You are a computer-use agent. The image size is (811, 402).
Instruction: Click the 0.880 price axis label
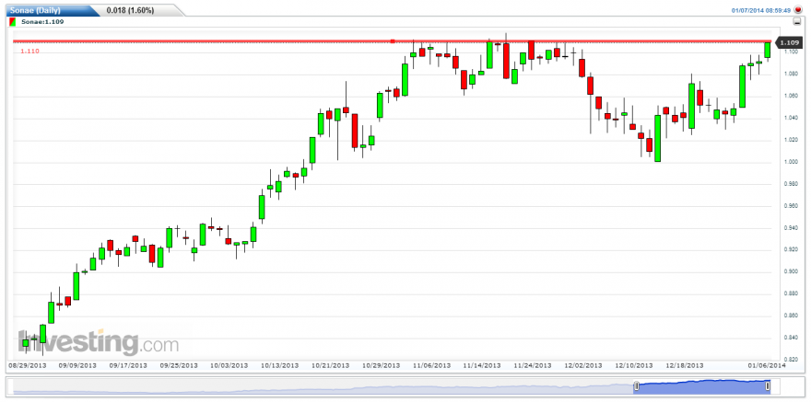click(792, 293)
